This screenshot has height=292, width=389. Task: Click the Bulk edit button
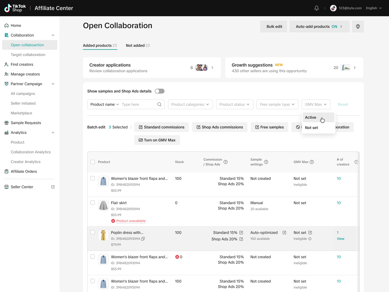274,26
